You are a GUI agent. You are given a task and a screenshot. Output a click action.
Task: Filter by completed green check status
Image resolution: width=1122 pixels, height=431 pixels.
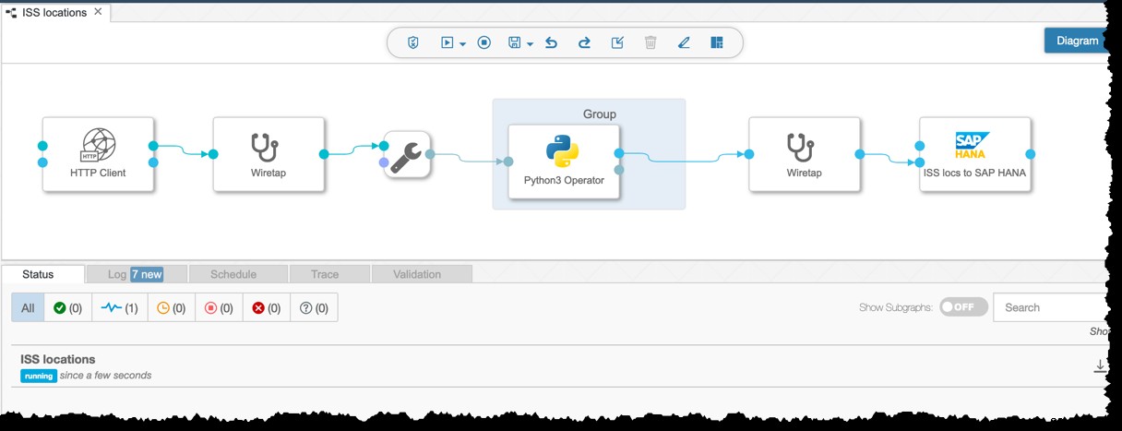click(x=68, y=308)
